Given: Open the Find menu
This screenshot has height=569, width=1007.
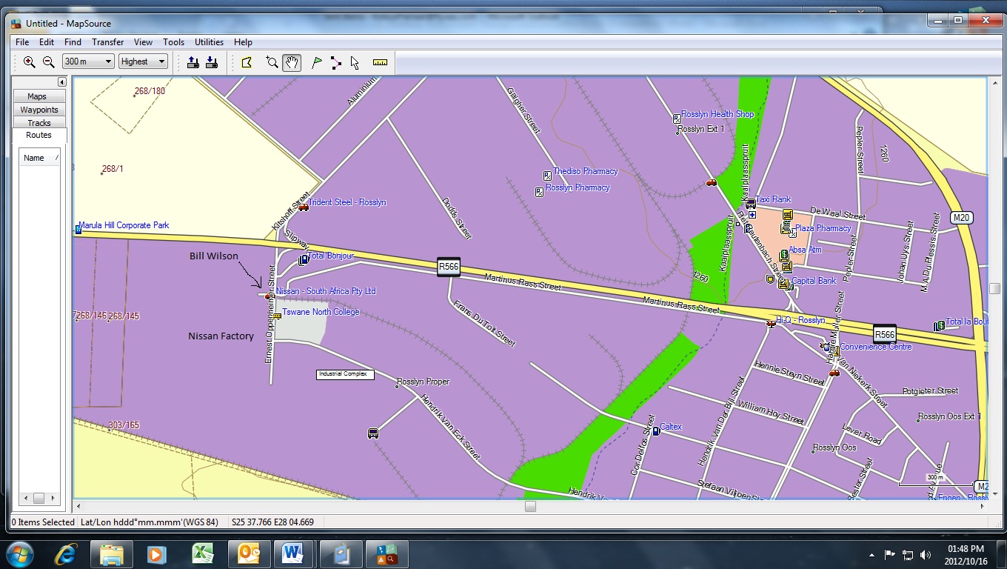Looking at the screenshot, I should click(x=73, y=42).
